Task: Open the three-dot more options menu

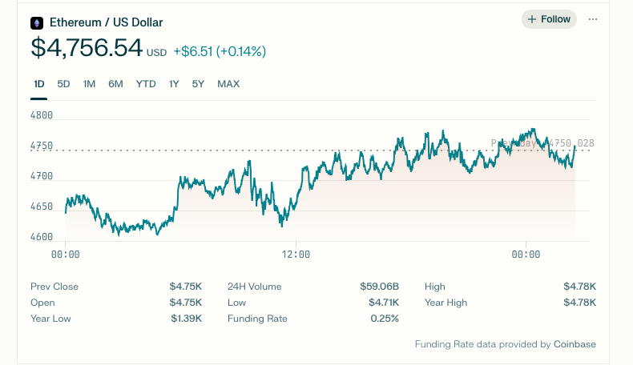Action: click(x=593, y=19)
